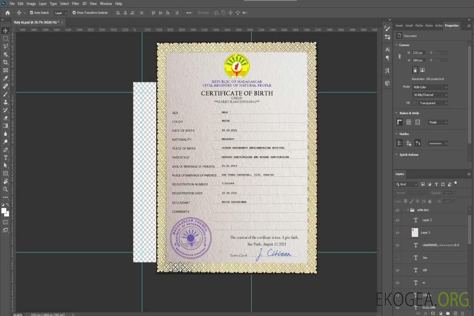The height and width of the screenshot is (316, 474).
Task: Open the 16 Bits/Channel dropdown
Action: (430, 95)
